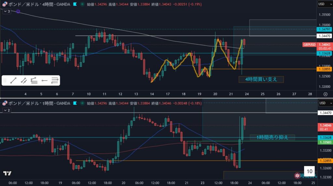Select the orange 1.32855 price label on top chart

click(x=324, y=69)
